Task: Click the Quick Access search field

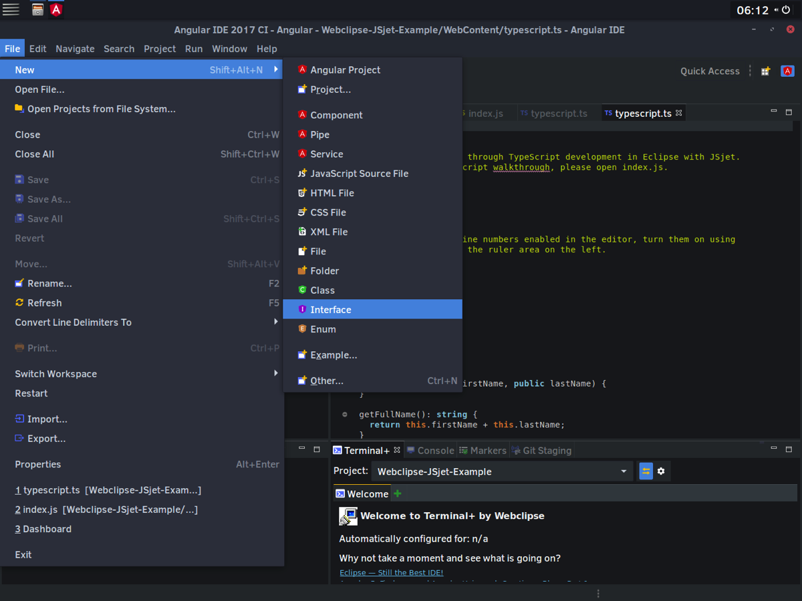Action: coord(710,71)
